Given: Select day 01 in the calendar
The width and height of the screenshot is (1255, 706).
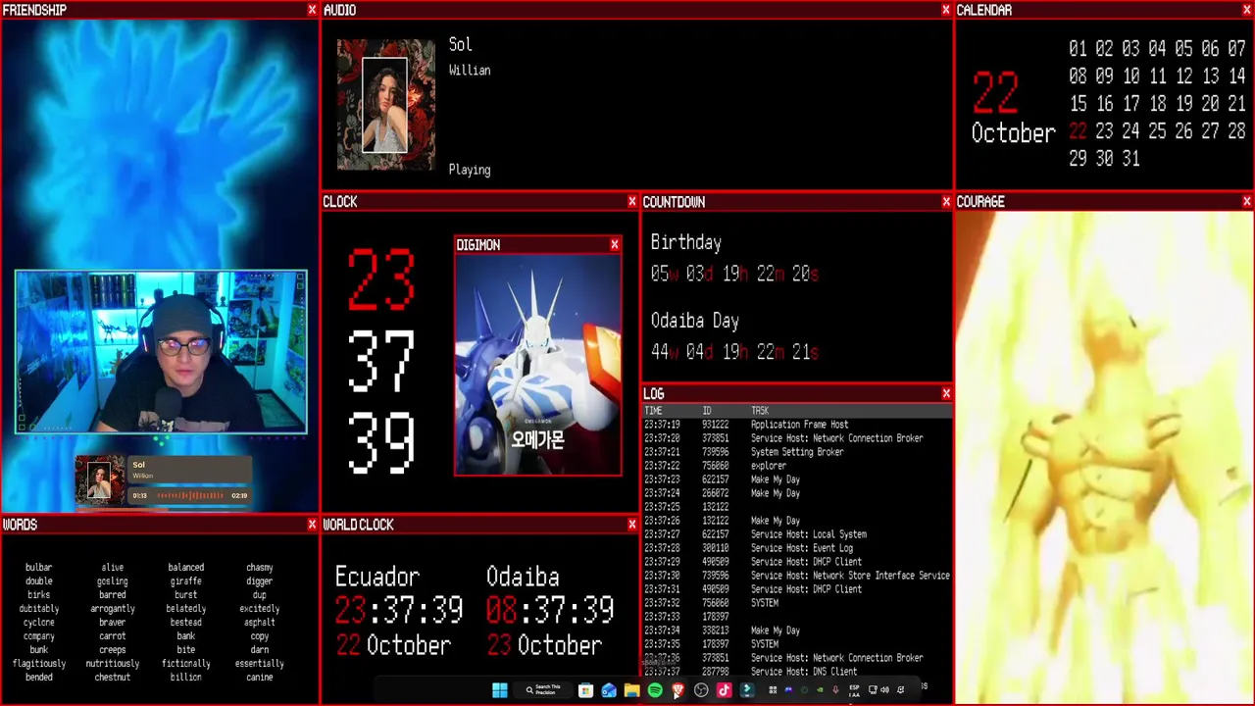Looking at the screenshot, I should coord(1078,49).
